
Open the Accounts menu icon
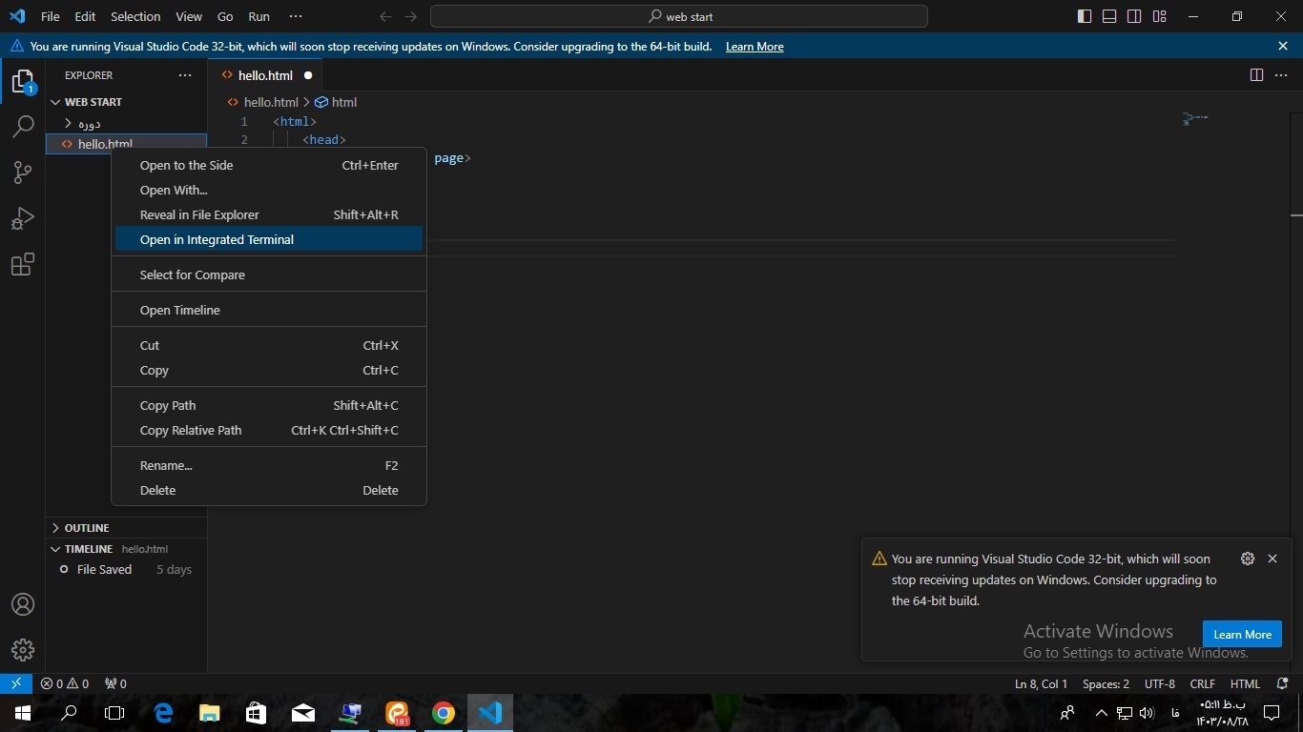[23, 605]
